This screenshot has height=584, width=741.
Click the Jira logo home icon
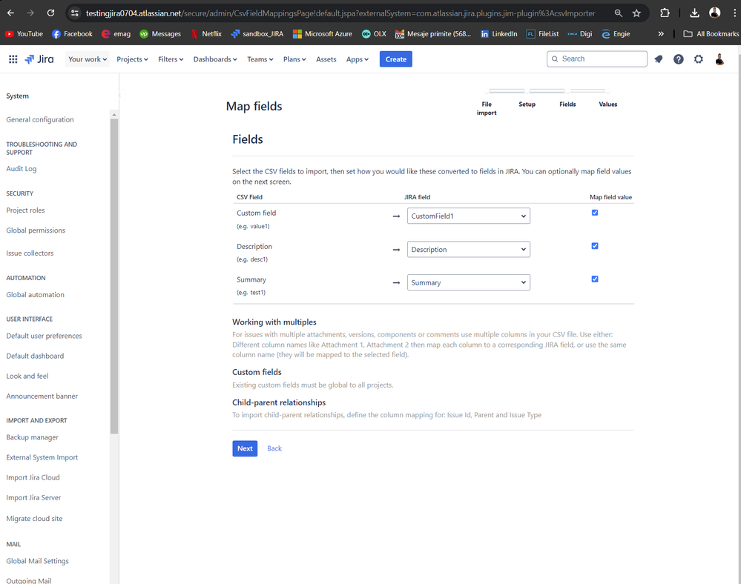39,59
